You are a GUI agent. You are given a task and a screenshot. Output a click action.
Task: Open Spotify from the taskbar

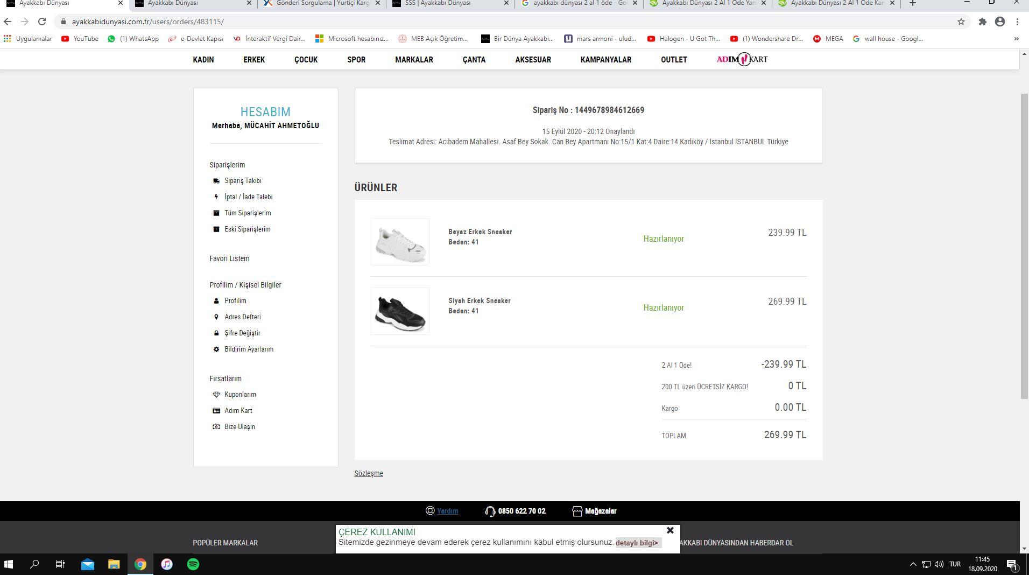pos(193,564)
